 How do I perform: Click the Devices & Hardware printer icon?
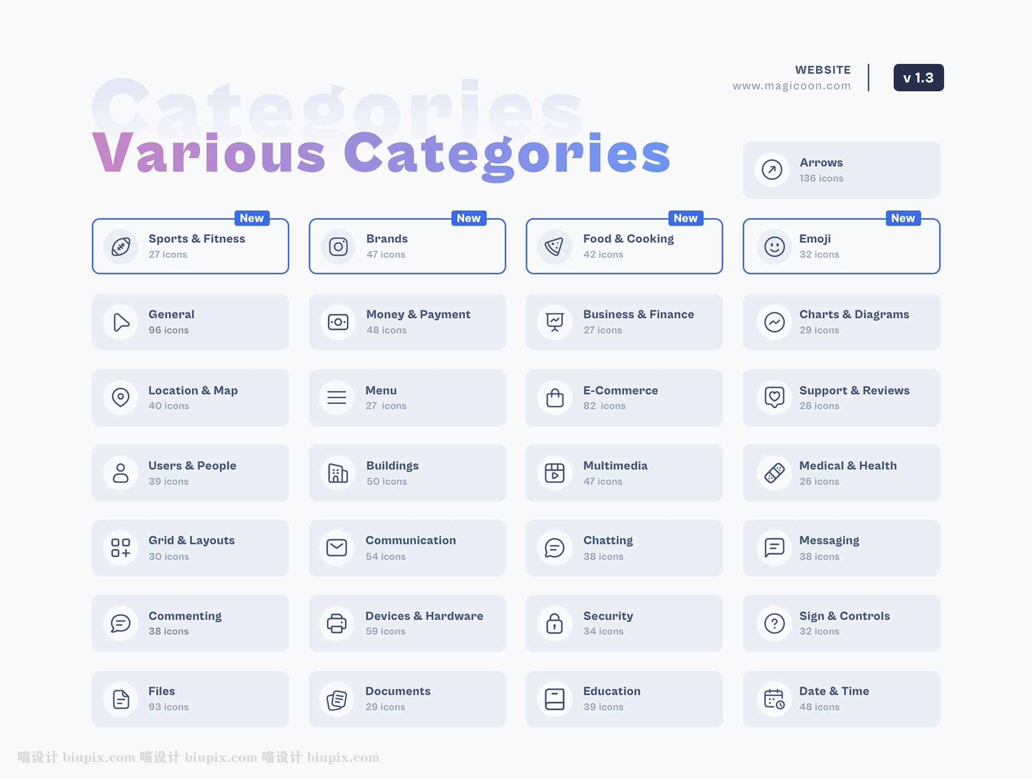click(337, 623)
